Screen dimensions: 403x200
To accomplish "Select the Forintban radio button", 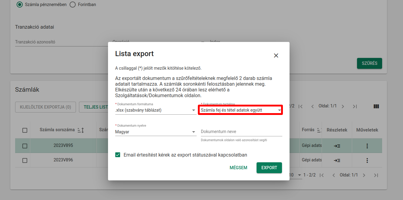I will tap(73, 5).
